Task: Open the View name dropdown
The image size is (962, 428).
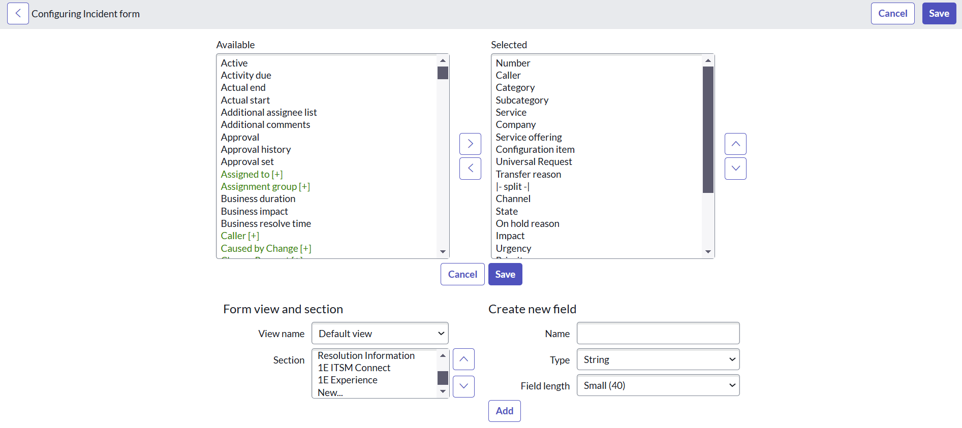Action: 380,334
